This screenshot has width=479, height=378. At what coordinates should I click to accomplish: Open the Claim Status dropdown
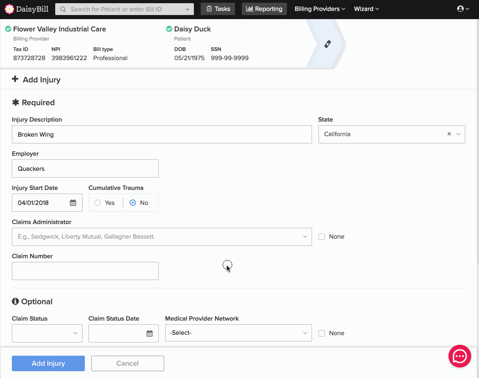coord(47,333)
